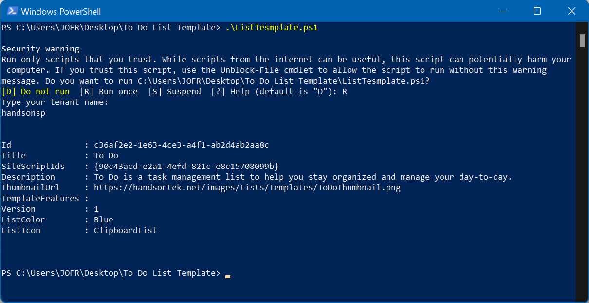Click the "Security warning" heading line
The width and height of the screenshot is (589, 303).
point(40,49)
